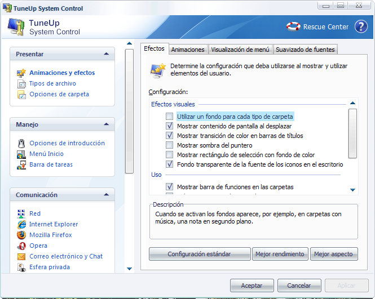Enable 'Utilizar un fondo para cada tipo de carpeta'

pos(170,117)
